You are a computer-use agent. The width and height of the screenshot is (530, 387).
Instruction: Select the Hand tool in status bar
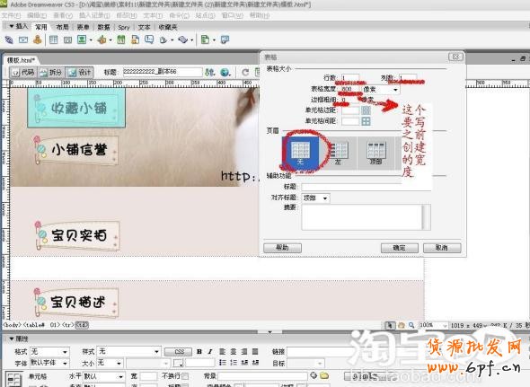[x=402, y=325]
